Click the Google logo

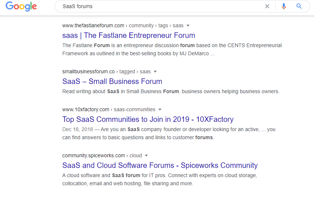pos(21,6)
